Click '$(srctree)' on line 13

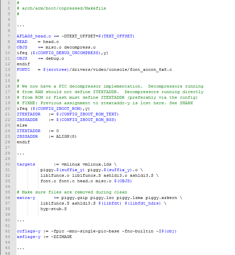(56, 69)
